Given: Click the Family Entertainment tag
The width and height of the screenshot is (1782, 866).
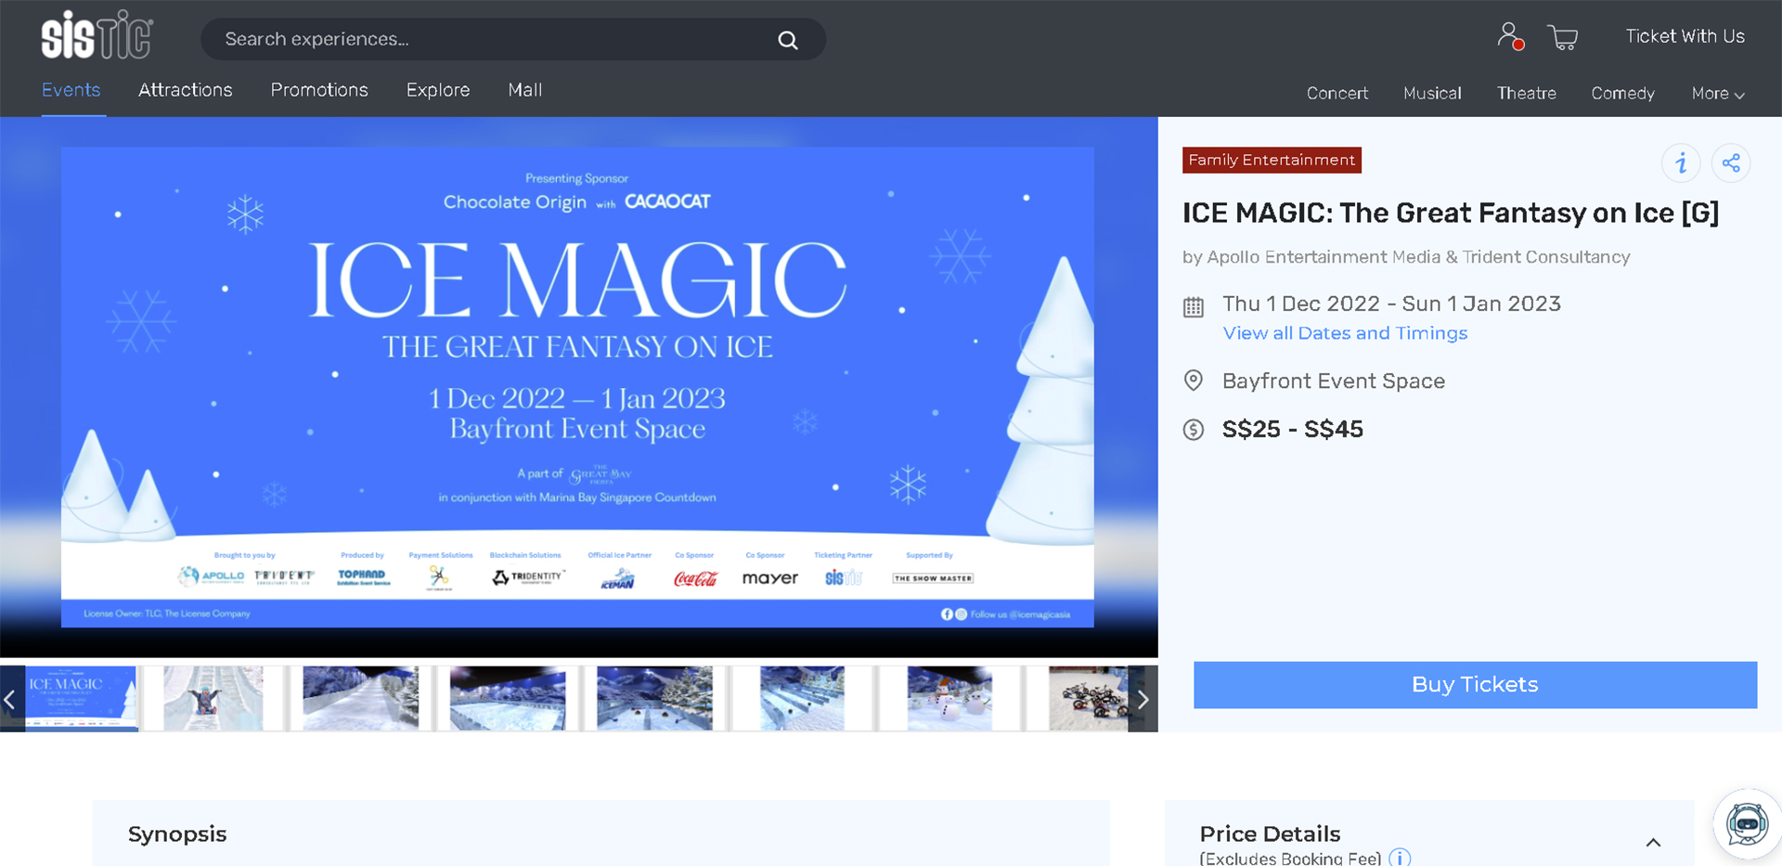Looking at the screenshot, I should 1272,160.
